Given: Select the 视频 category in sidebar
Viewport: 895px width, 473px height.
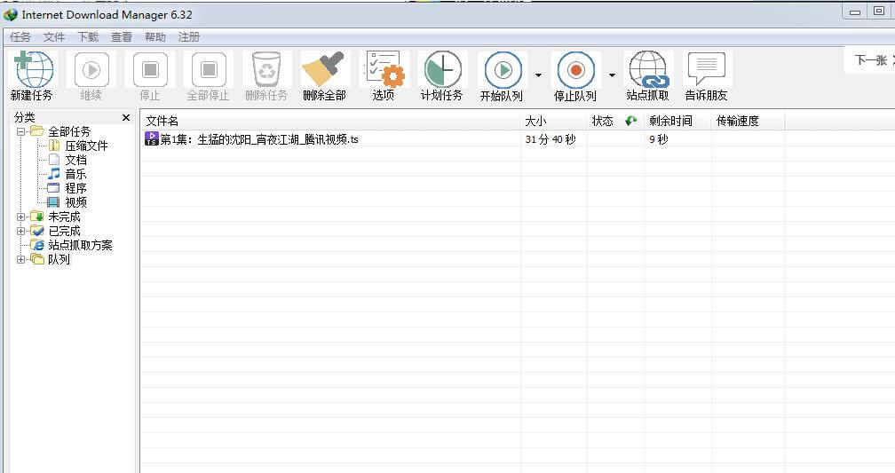Looking at the screenshot, I should (x=75, y=202).
